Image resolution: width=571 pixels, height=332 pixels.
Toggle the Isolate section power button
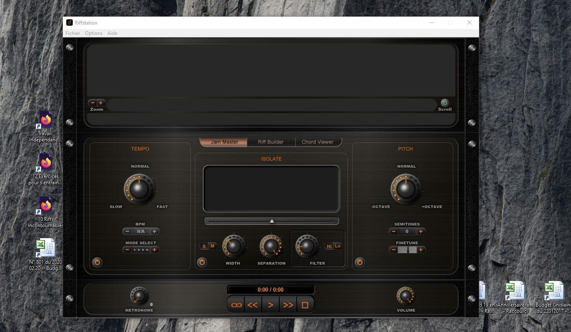[202, 263]
